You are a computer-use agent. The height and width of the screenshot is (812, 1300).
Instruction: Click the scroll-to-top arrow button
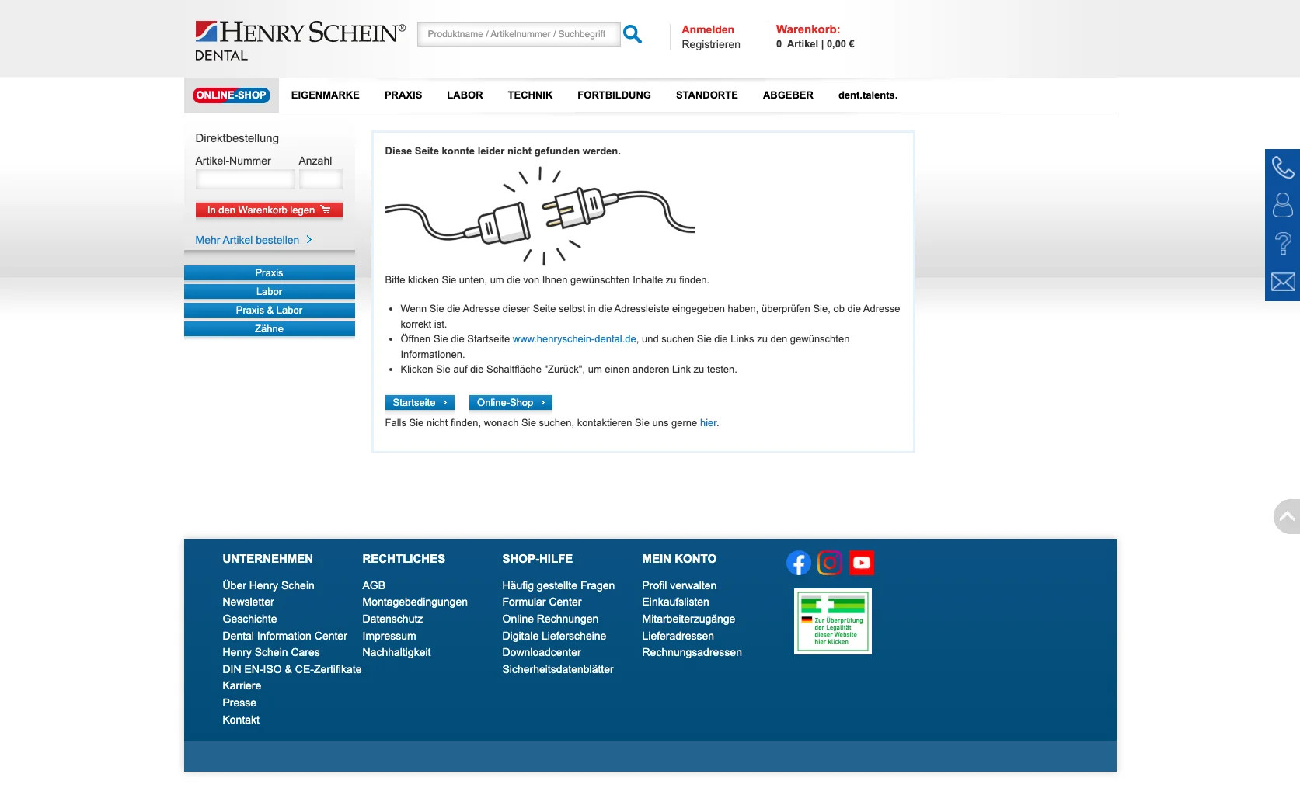click(1288, 516)
